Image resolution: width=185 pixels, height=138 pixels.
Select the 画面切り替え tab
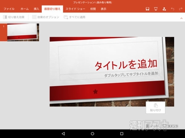[x=52, y=9]
